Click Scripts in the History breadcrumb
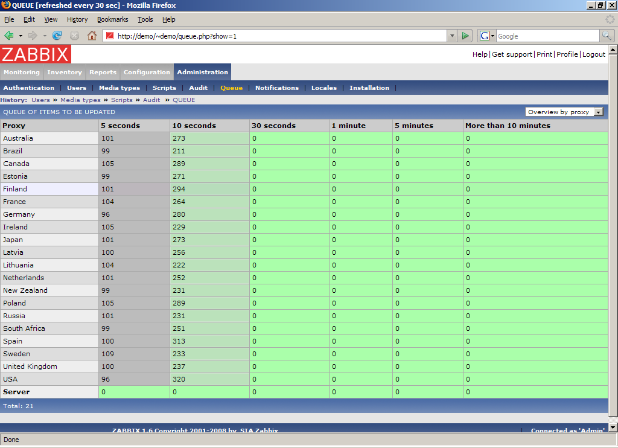618x448 pixels. point(122,100)
